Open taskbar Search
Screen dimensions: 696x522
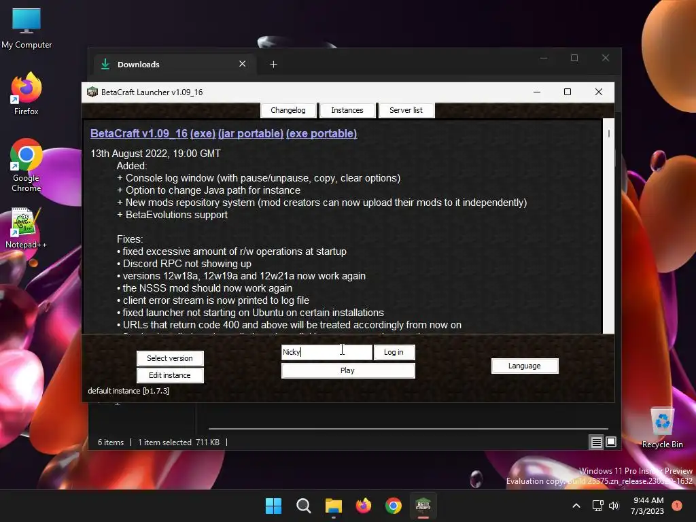point(304,506)
